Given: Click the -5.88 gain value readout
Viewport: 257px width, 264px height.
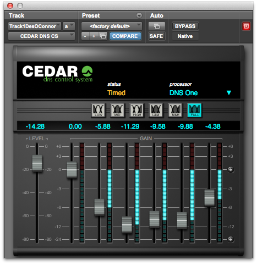Looking at the screenshot, I should 103,127.
